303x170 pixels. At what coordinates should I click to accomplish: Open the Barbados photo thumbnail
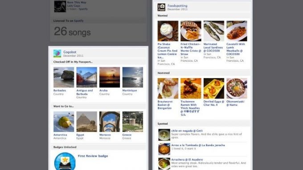64,77
